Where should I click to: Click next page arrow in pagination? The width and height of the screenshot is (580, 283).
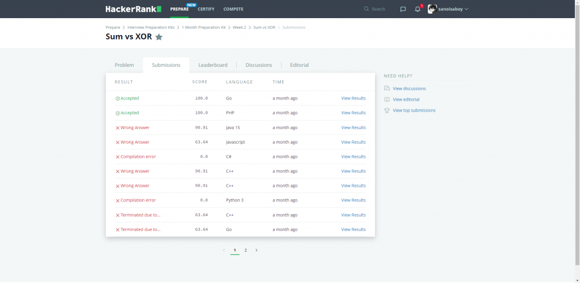coord(257,250)
